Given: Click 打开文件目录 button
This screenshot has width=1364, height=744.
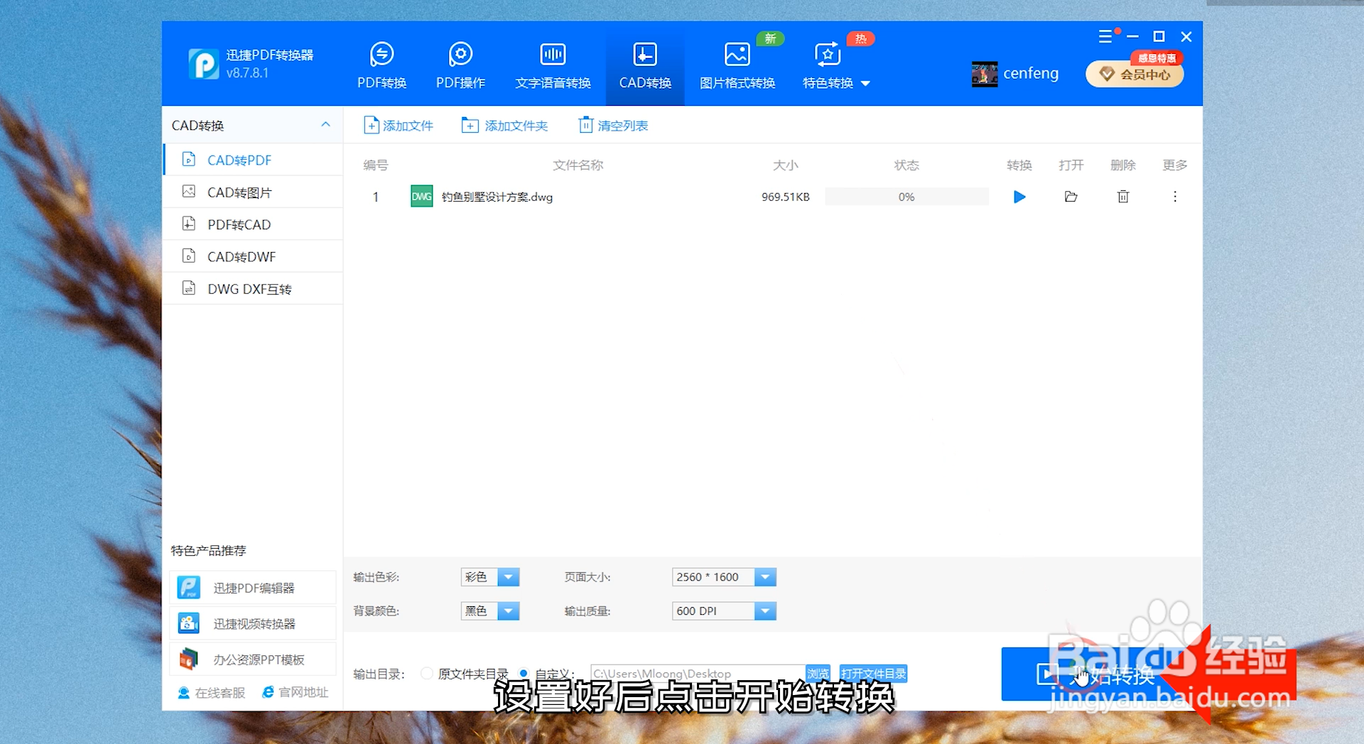Looking at the screenshot, I should tap(873, 673).
